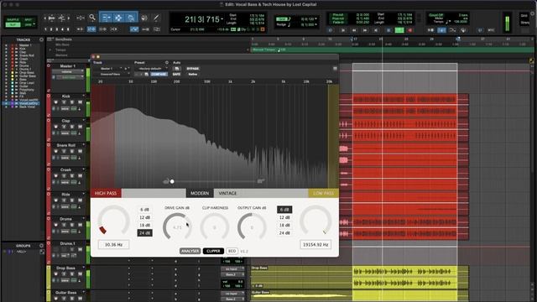Click the DRIVE GAIN dB knob
This screenshot has width=537, height=302.
177,227
